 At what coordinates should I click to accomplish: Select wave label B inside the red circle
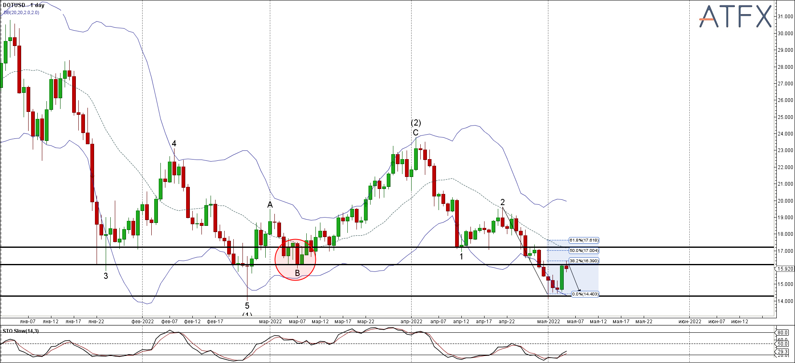297,273
